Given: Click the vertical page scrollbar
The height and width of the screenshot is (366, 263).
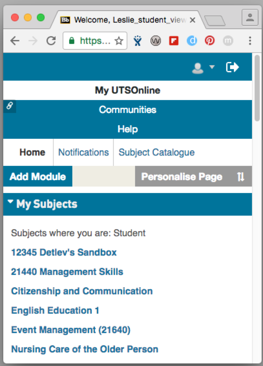Looking at the screenshot, I should point(257,88).
